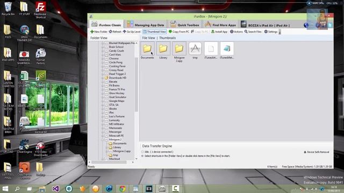
Task: Open Search Files tool
Action: point(253,32)
